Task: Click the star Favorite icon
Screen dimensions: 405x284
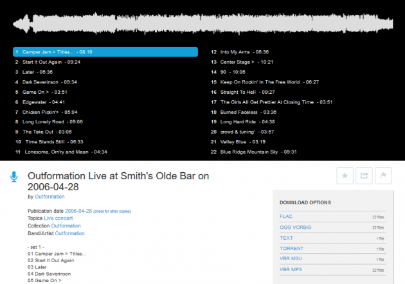Action: pyautogui.click(x=346, y=175)
